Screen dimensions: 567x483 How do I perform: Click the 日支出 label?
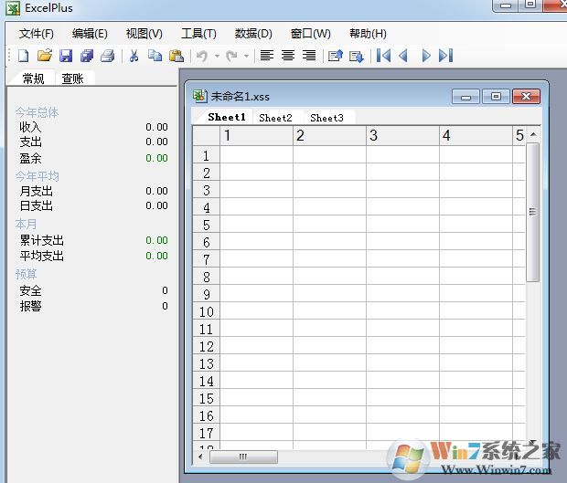(x=37, y=205)
